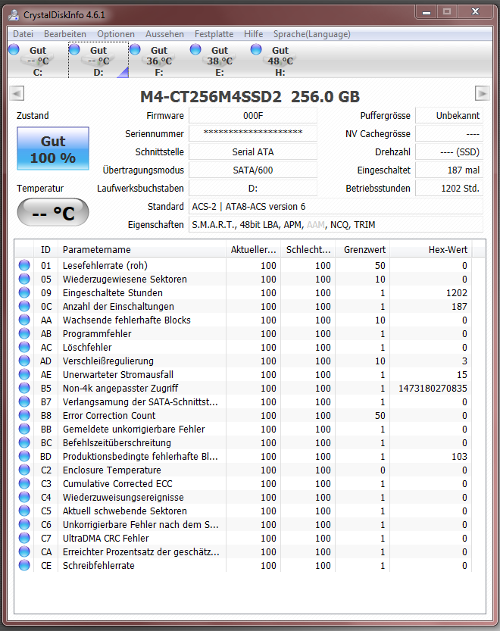Click status orb for Befehlszeitüberschreitung row
Image resolution: width=500 pixels, height=631 pixels.
click(24, 442)
